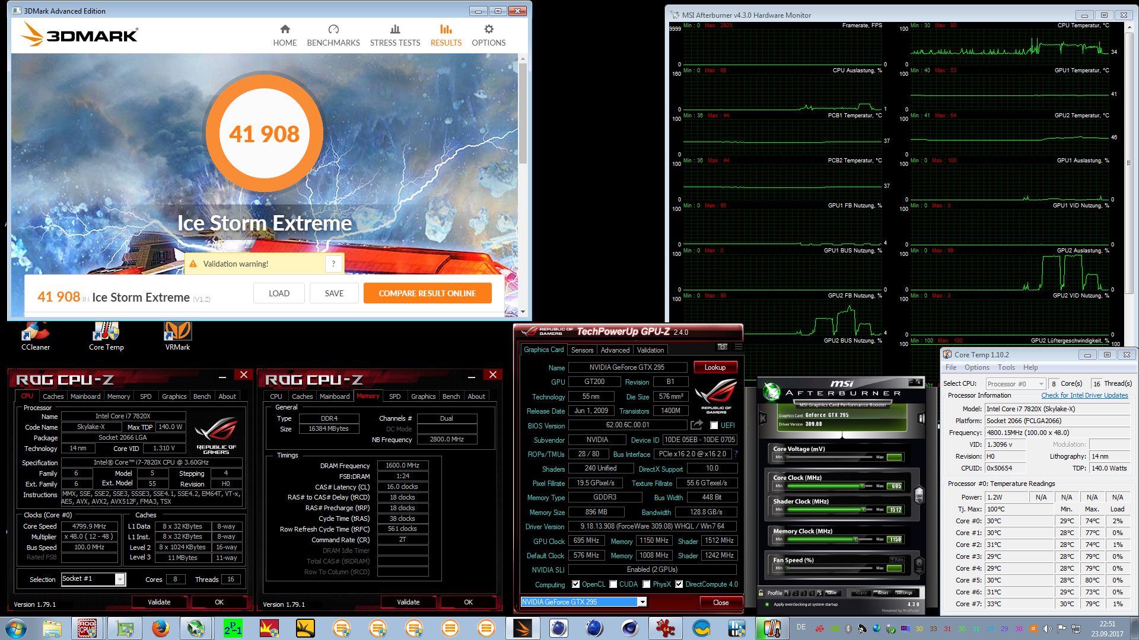This screenshot has width=1139, height=640.
Task: Click the GPU-Z Lookup button
Action: (x=715, y=367)
